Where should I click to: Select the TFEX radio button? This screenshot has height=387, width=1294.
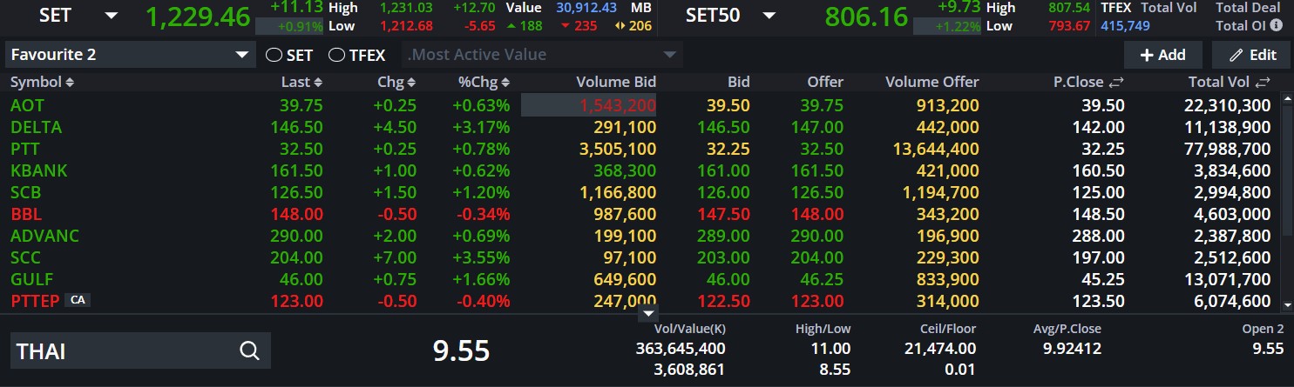coord(336,56)
